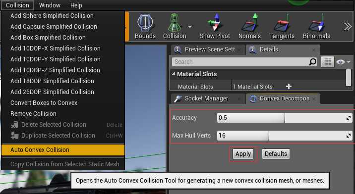Click the Accuracy field expand arrow
The image size is (355, 194).
(349, 118)
